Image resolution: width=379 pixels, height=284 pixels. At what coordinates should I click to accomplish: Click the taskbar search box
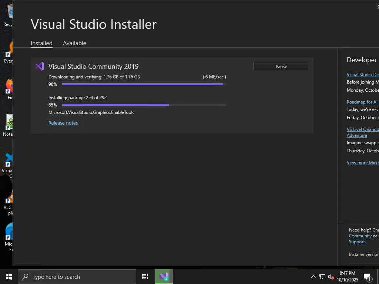tap(77, 277)
